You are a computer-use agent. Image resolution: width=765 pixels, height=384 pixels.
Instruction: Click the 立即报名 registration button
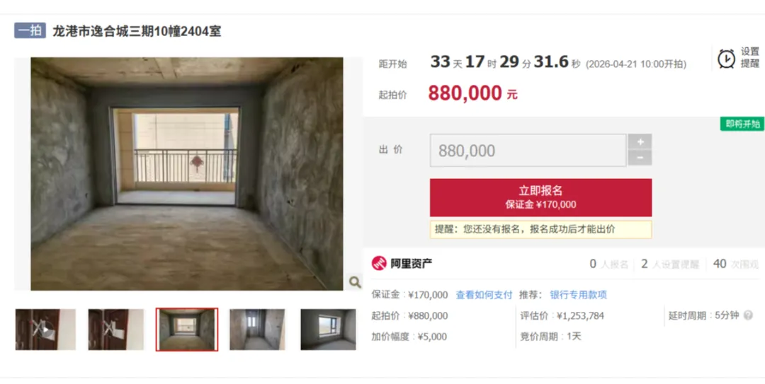540,197
